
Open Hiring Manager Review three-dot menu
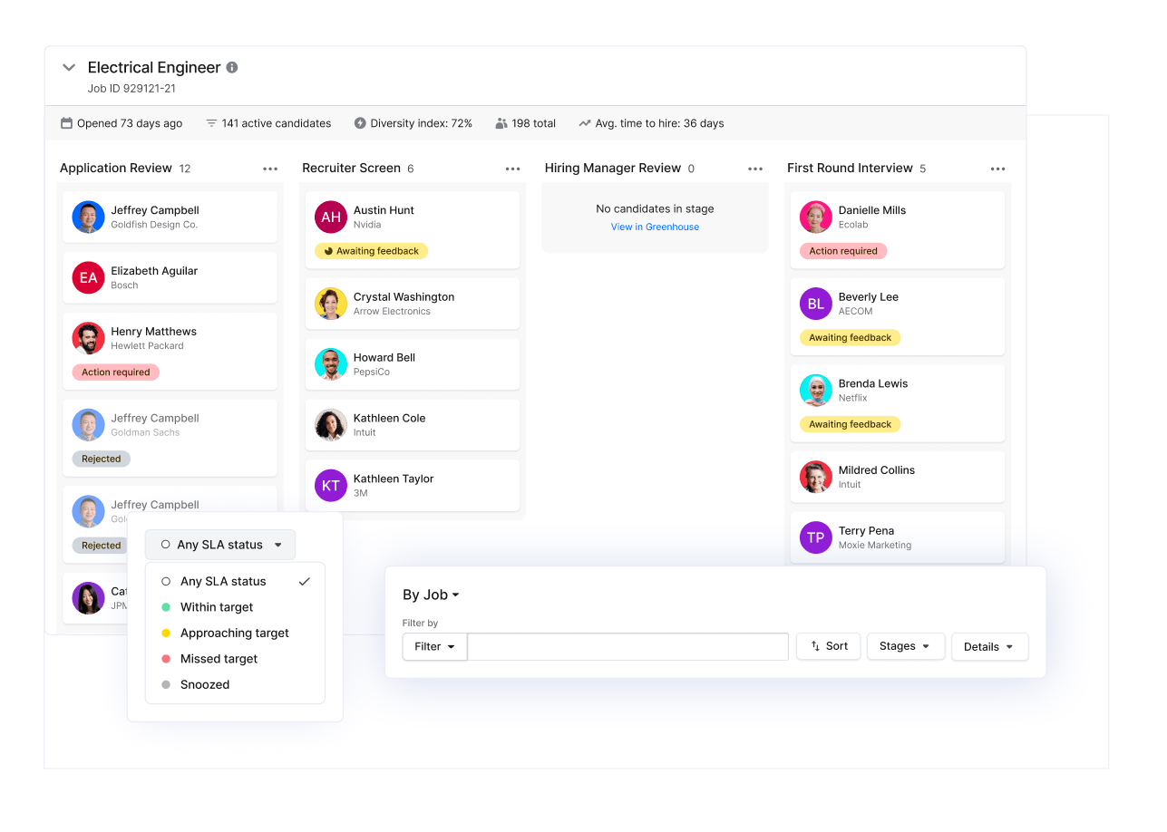click(755, 169)
